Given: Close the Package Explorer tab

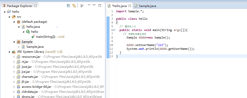Looking at the screenshot, I should 35,6.
